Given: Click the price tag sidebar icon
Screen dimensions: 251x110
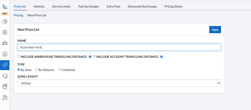Looking at the screenshot, I should (x=5, y=65).
